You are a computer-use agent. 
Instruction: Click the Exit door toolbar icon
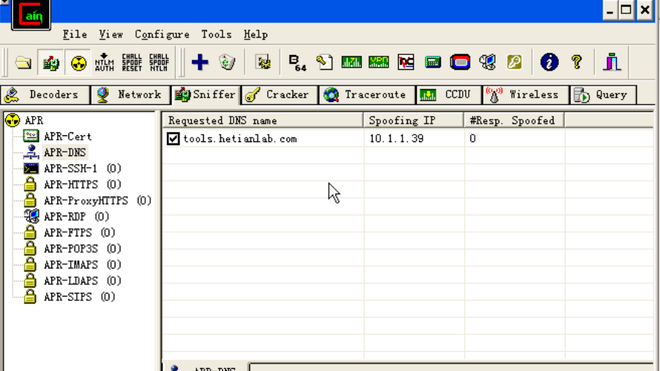tap(612, 62)
